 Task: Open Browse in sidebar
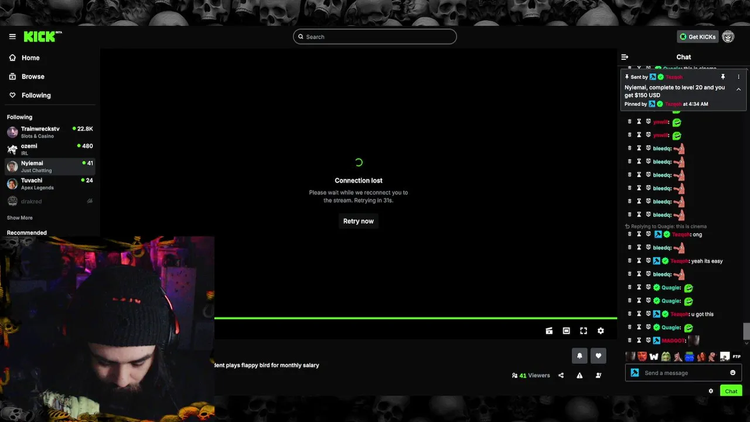point(27,77)
